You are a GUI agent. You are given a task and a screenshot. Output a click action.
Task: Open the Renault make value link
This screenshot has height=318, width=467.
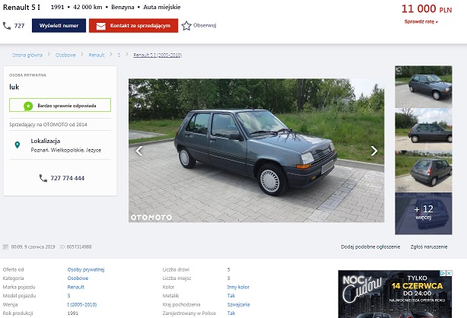[x=75, y=287]
